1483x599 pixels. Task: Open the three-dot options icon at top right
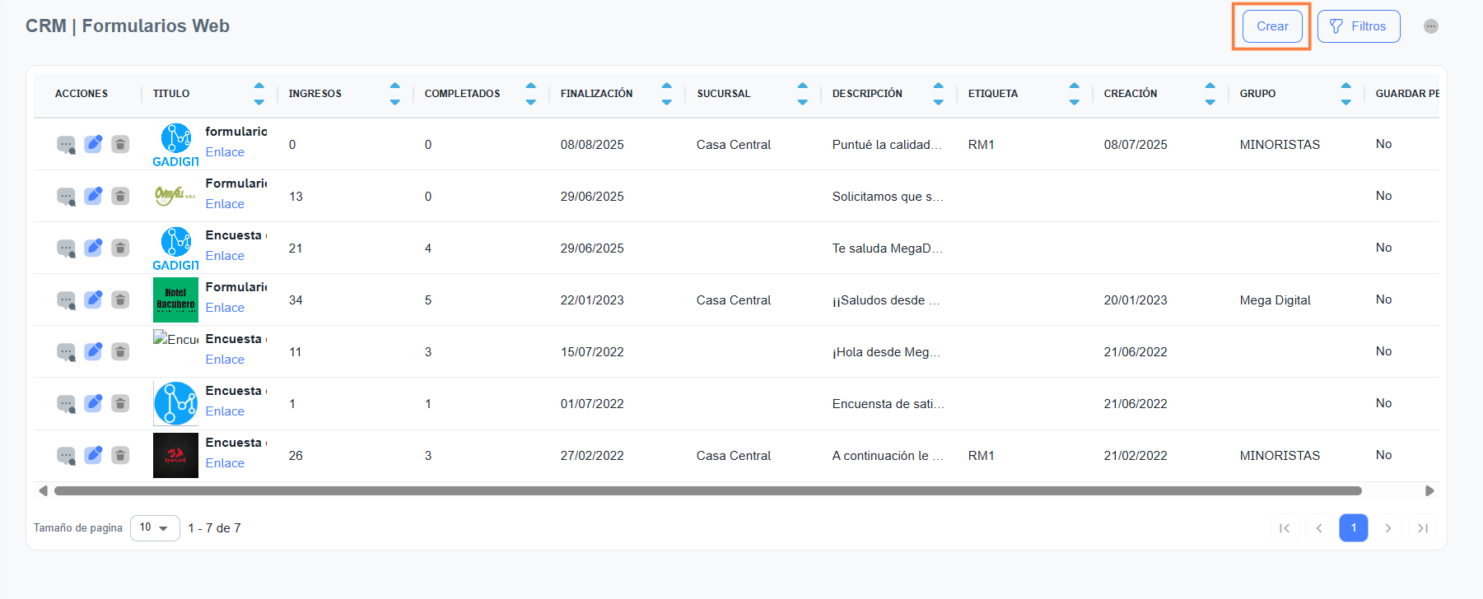[x=1431, y=26]
